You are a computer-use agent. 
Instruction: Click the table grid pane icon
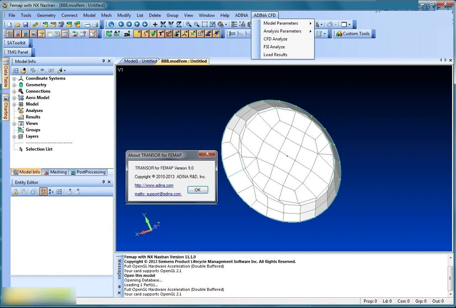click(65, 34)
